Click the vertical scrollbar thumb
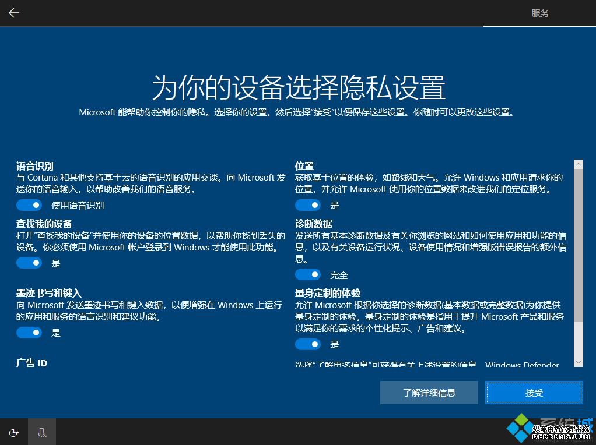Screen dimensions: 596x445 [578, 245]
